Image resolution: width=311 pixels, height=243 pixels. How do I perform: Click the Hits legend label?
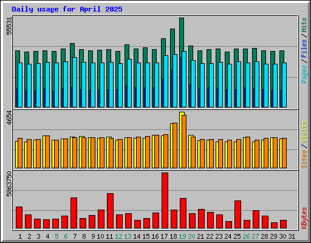(x=304, y=25)
